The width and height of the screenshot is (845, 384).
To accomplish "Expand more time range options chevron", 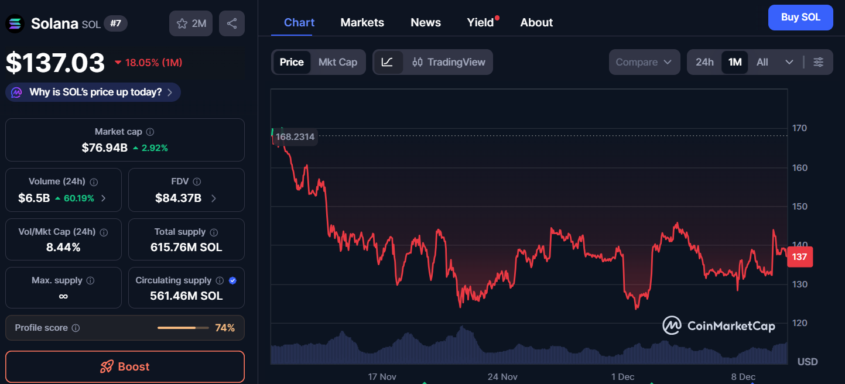I will click(789, 62).
